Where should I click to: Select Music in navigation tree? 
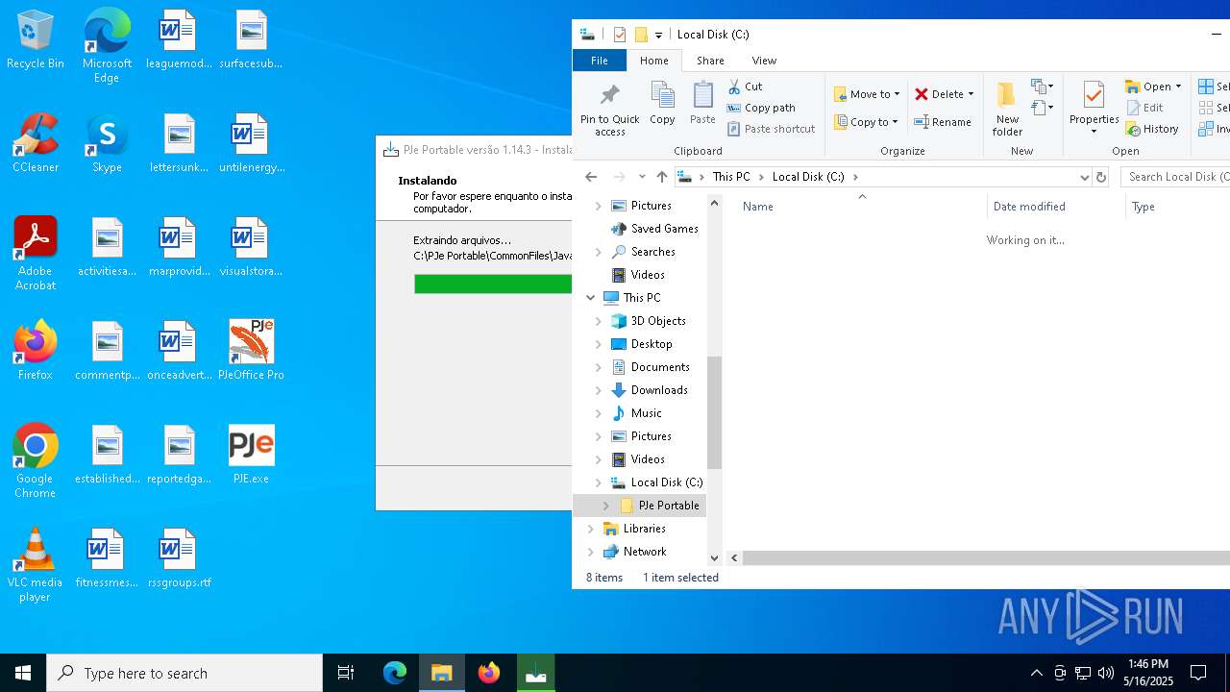pyautogui.click(x=646, y=413)
